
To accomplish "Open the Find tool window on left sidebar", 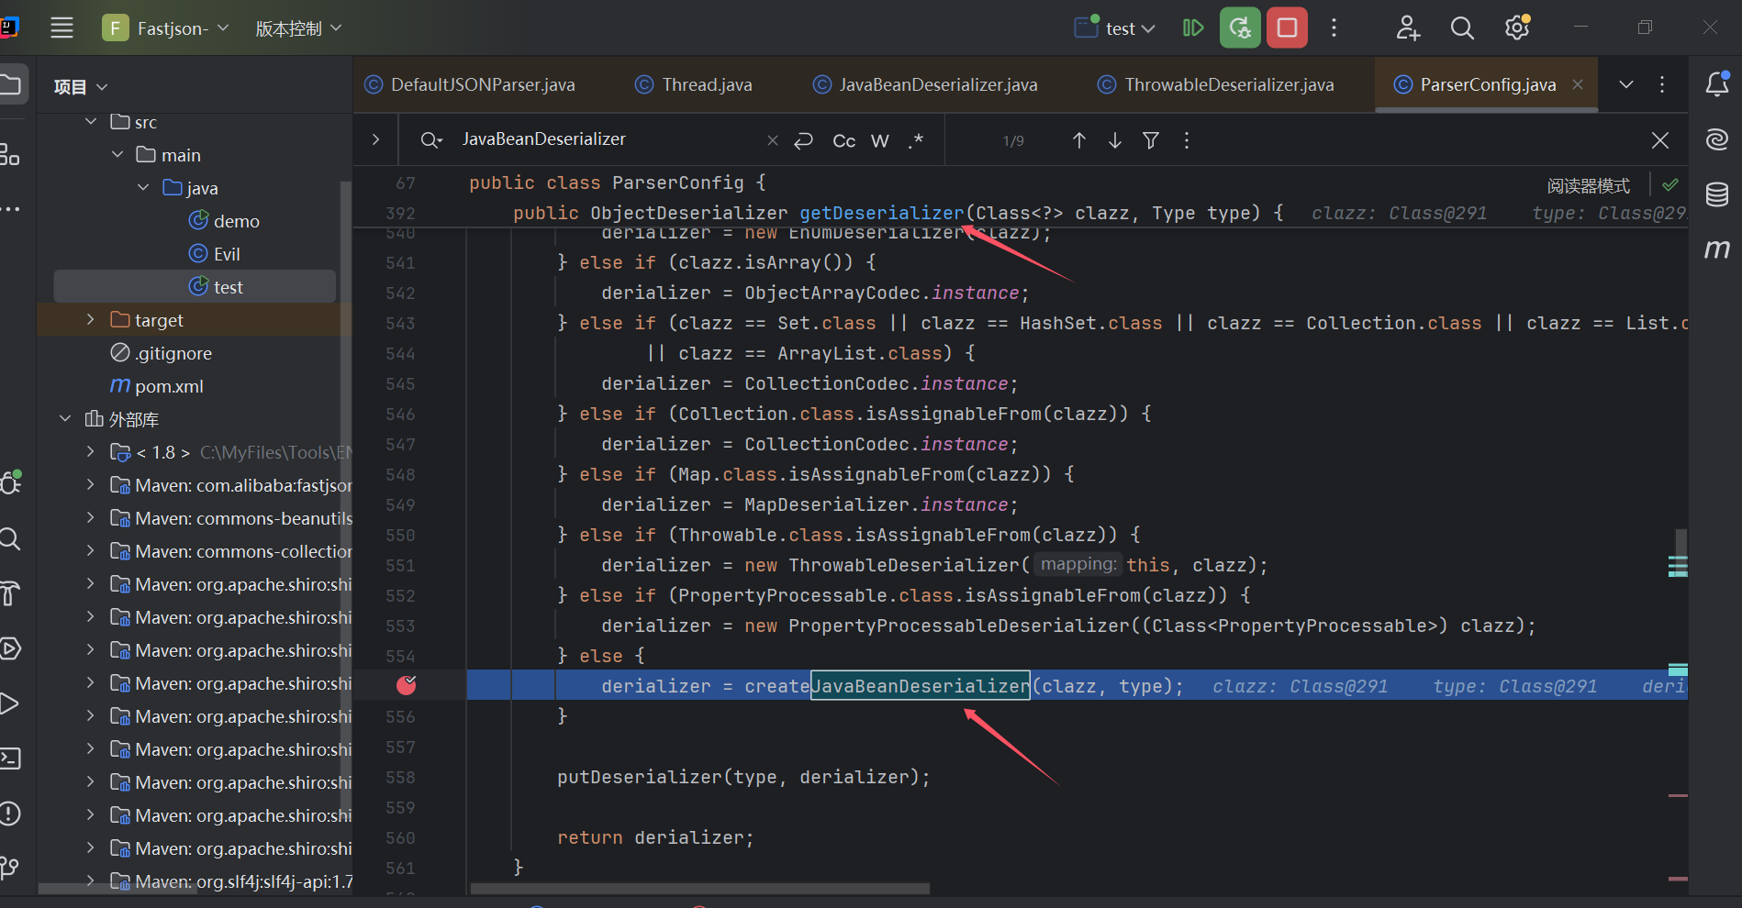I will coord(10,538).
